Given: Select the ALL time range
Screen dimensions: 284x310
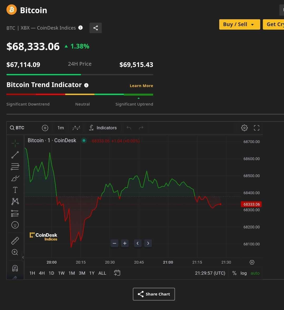Looking at the screenshot, I should (x=102, y=273).
